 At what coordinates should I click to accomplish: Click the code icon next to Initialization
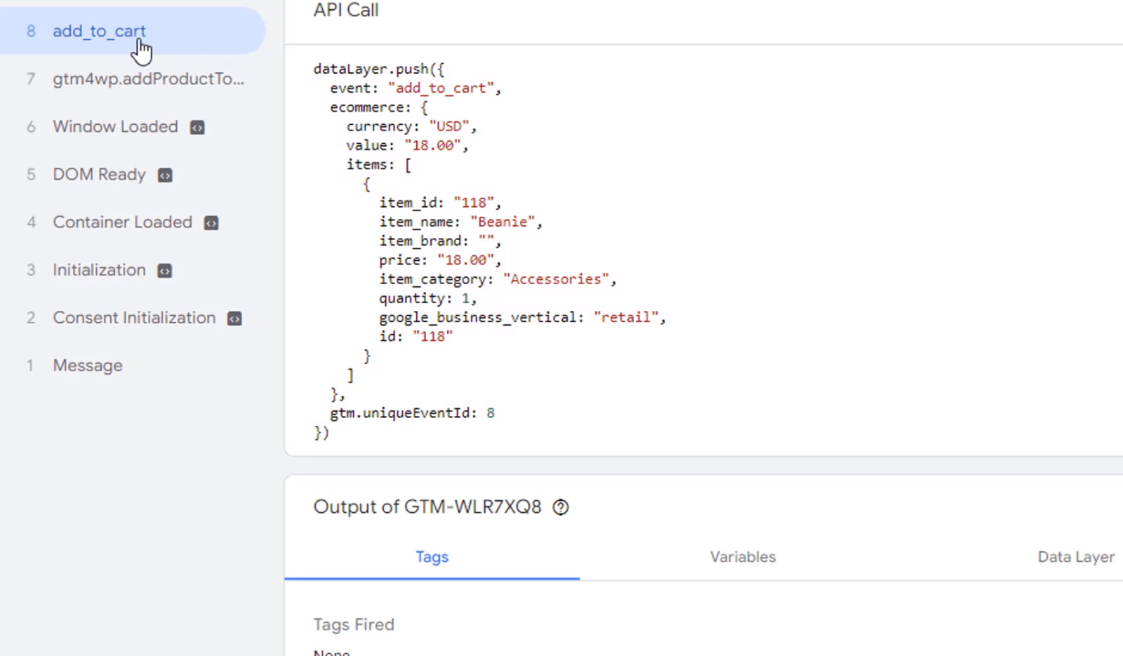coord(164,270)
